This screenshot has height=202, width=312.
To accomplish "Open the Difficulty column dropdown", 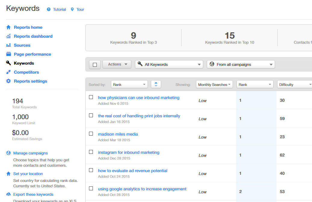I will pos(295,84).
